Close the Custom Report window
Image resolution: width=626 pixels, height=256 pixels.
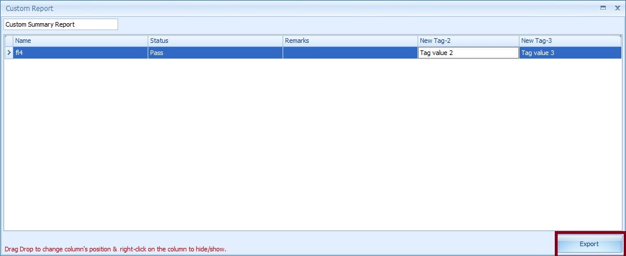[617, 8]
